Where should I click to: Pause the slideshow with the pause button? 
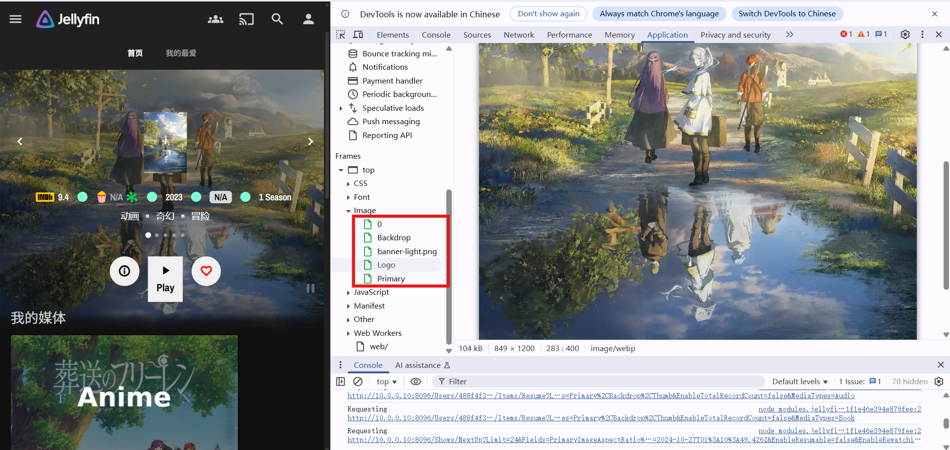pos(311,288)
